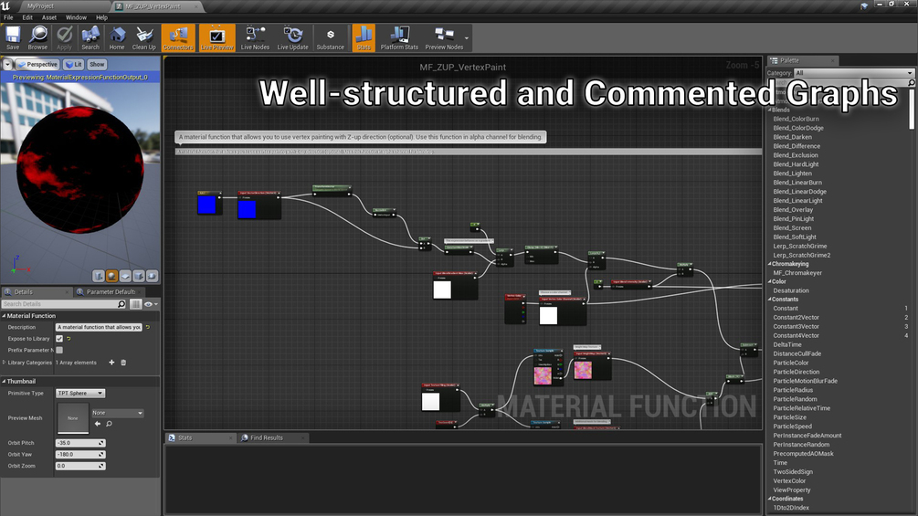The height and width of the screenshot is (516, 918).
Task: Open viewport options dropdown arrow
Action: [7, 64]
